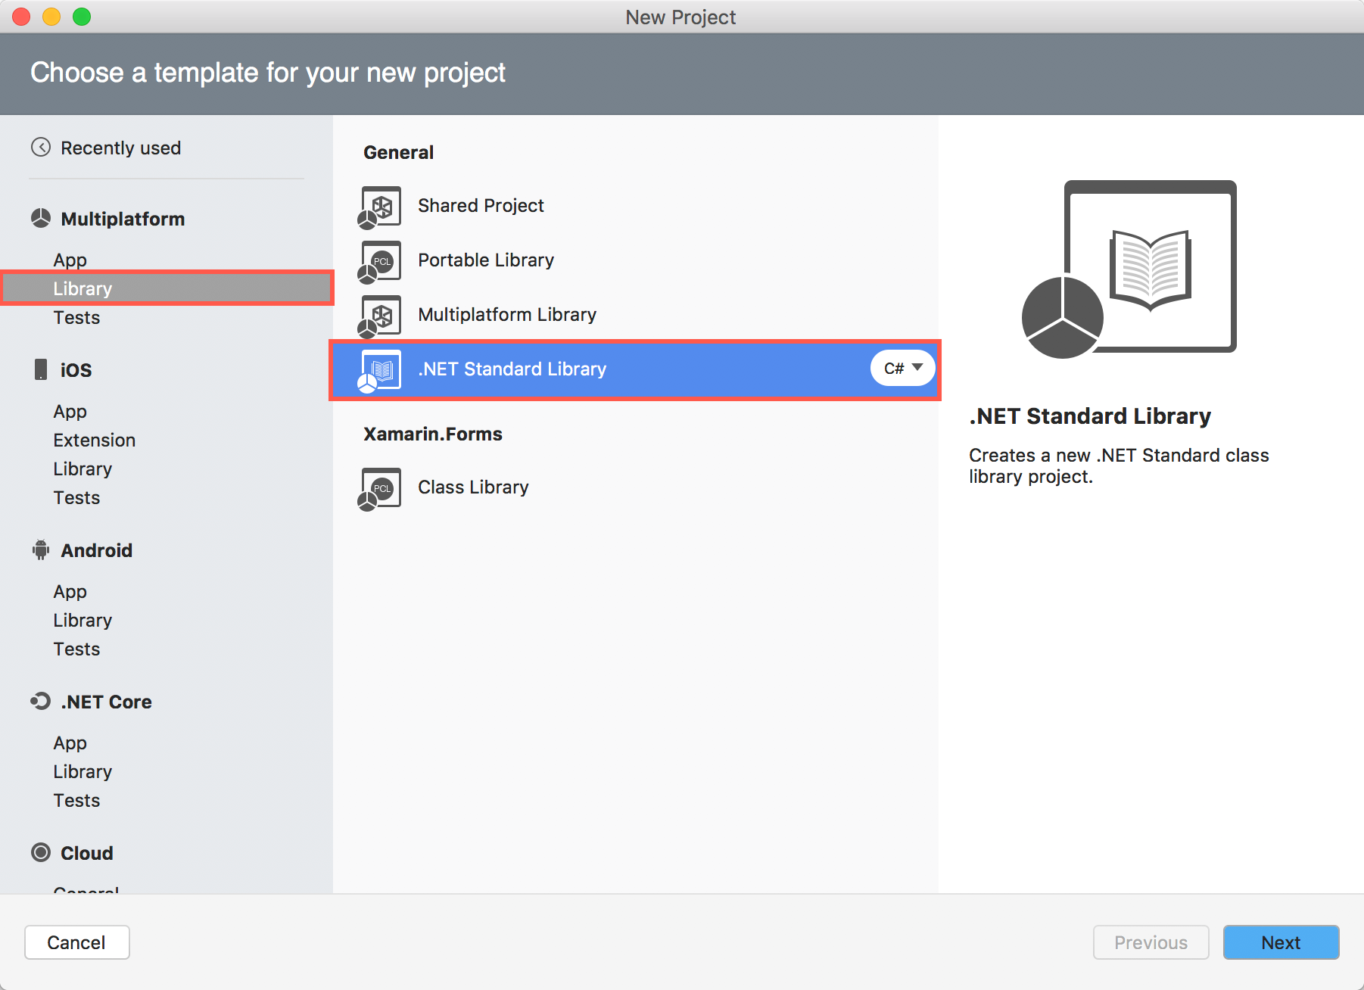Choose the Multiplatform Library template

pyautogui.click(x=635, y=315)
